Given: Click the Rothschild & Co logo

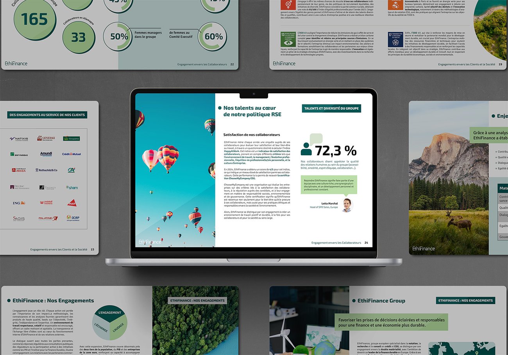Looking at the screenshot, I should [x=46, y=170].
